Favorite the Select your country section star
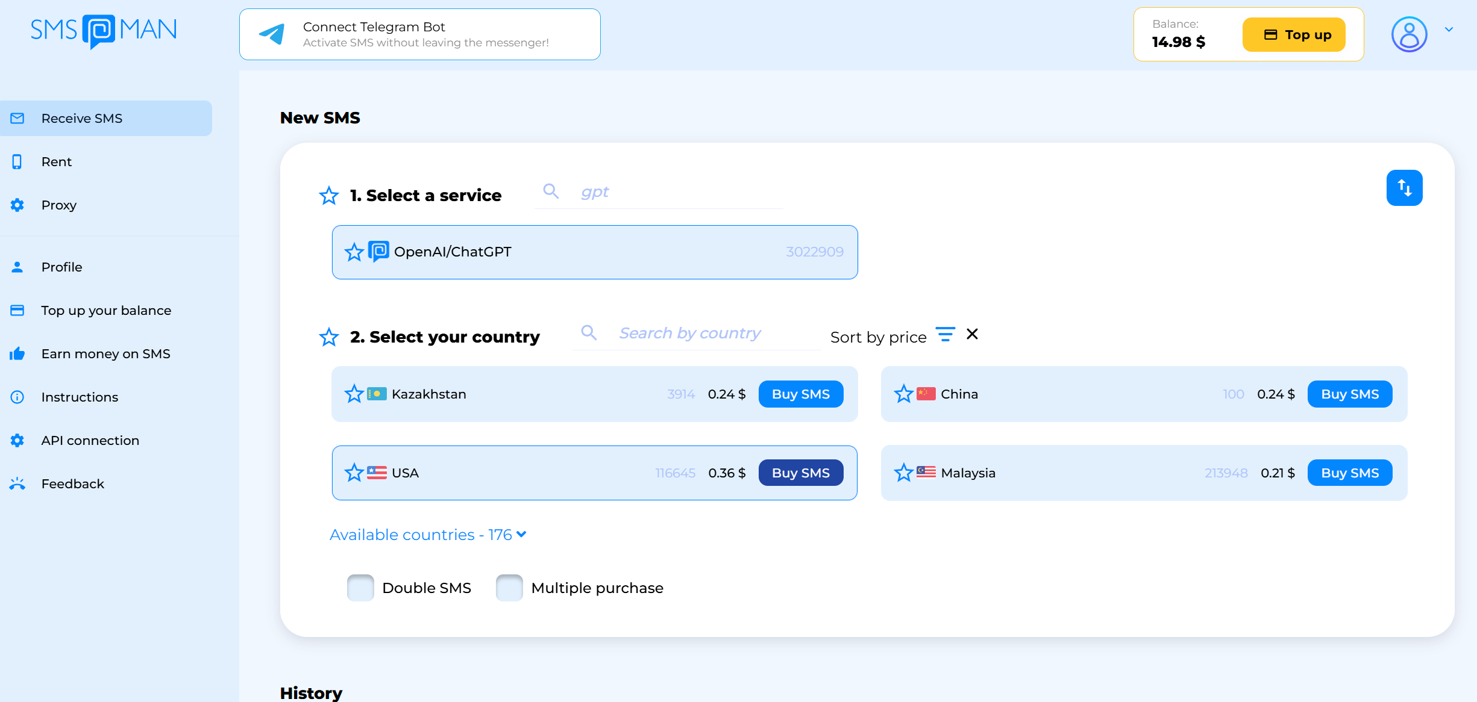Screen dimensions: 1477x702 tap(329, 337)
